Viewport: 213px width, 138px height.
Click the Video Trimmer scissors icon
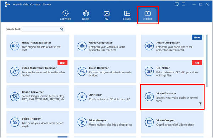pyautogui.click(x=15, y=122)
